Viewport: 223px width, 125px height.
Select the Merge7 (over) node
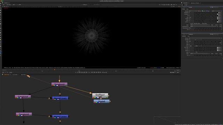(60, 117)
